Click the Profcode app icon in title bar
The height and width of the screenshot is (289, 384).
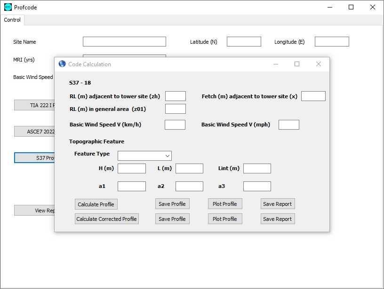coord(8,7)
